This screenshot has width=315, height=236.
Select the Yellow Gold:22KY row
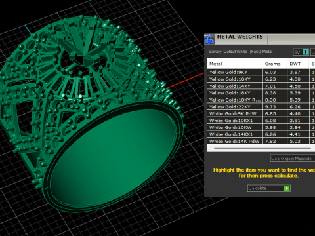pos(261,107)
